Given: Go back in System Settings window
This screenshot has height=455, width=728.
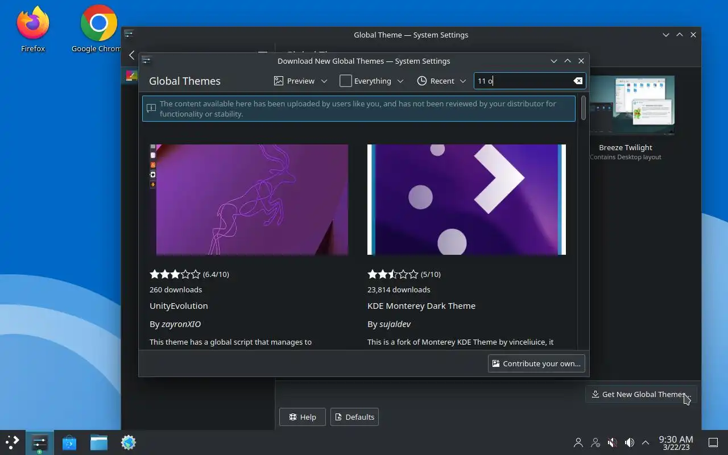Looking at the screenshot, I should 132,55.
